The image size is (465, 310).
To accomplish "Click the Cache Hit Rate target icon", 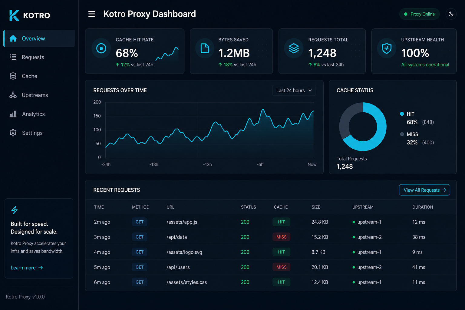I will coord(101,48).
